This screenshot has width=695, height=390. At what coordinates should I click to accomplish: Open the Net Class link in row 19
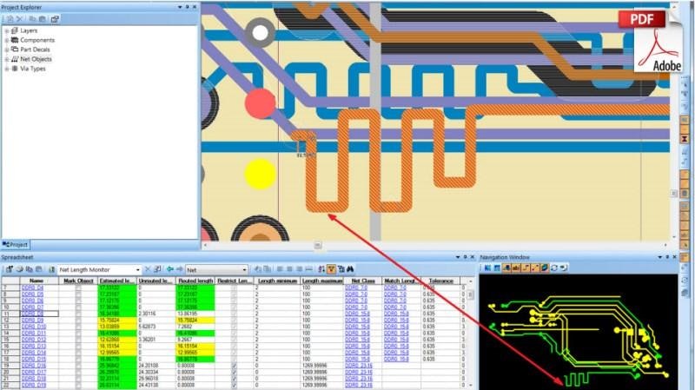coord(359,366)
